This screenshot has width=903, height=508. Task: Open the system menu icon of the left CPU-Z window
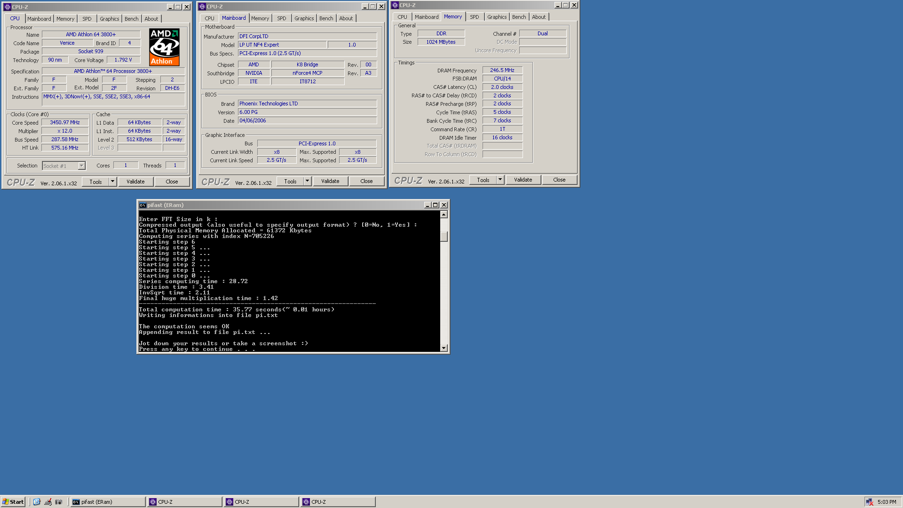(x=7, y=7)
